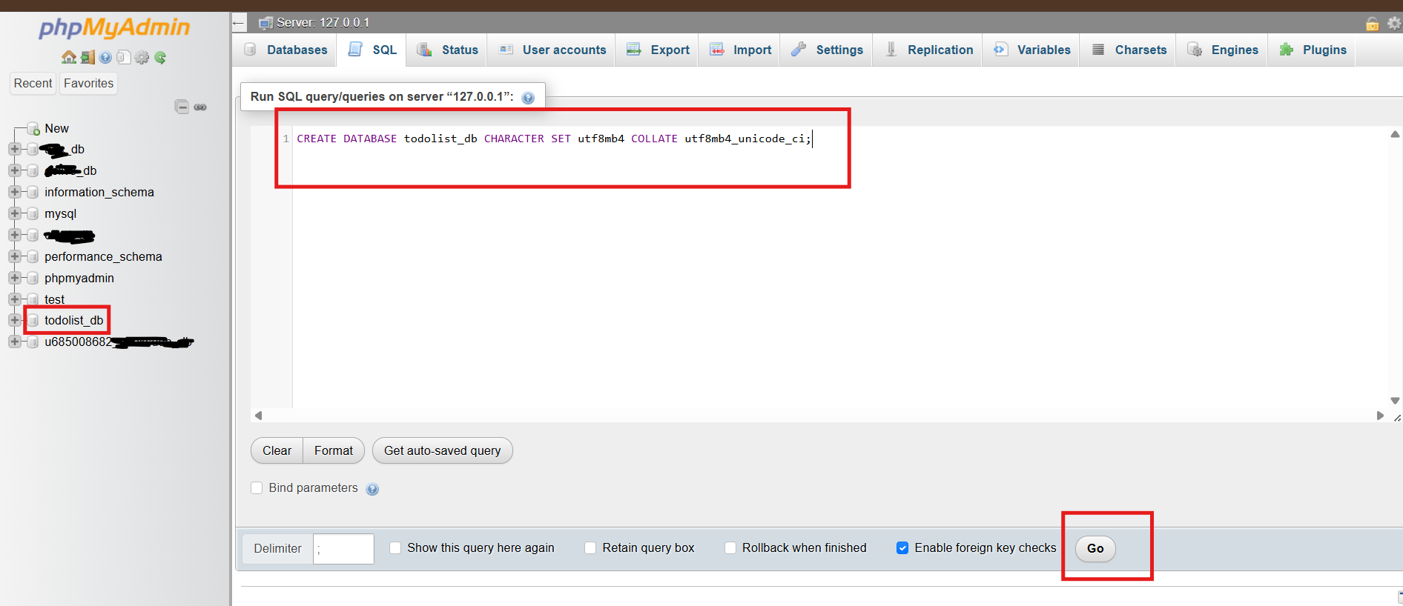Open the User accounts tab
1403x606 pixels.
pos(552,50)
